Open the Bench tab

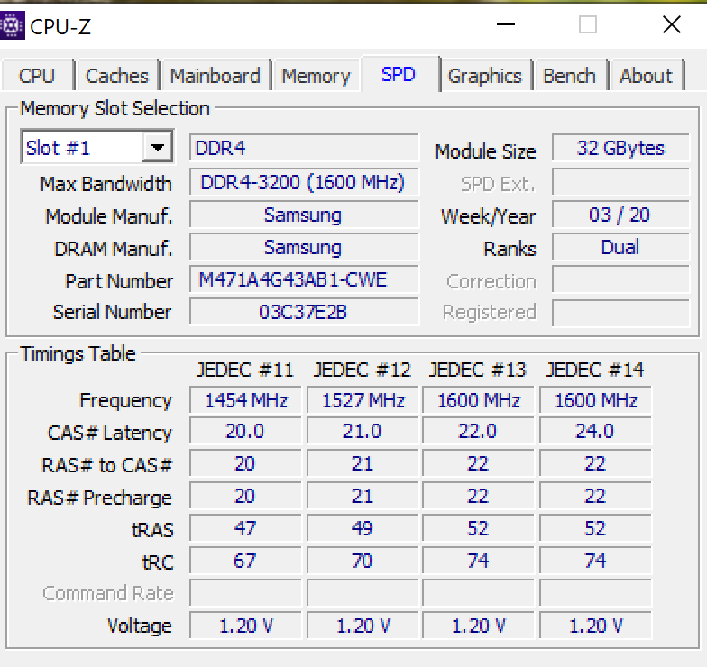click(570, 76)
